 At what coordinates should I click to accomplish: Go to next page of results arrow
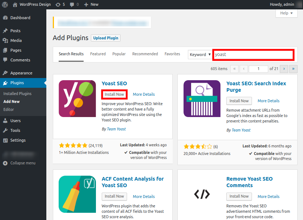(284, 69)
